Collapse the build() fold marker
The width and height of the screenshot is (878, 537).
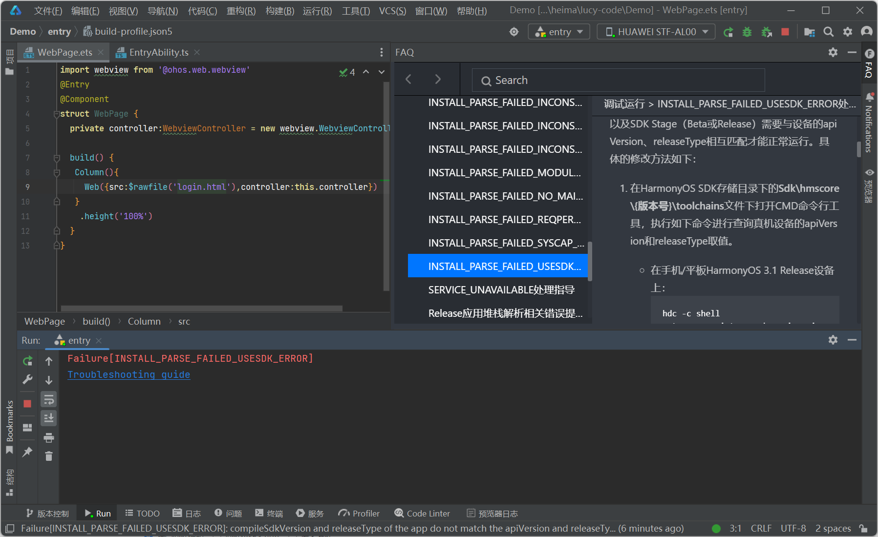[x=57, y=158]
